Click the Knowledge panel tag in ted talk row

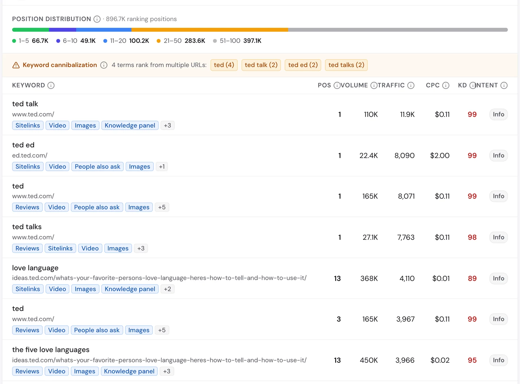[x=130, y=125]
